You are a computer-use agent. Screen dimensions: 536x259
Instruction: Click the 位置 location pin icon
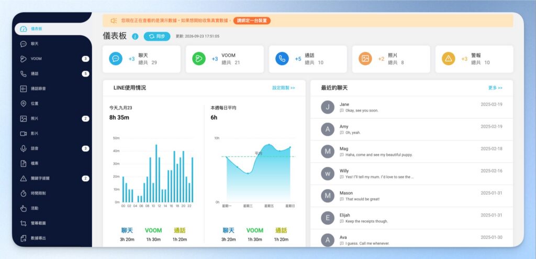pos(23,103)
